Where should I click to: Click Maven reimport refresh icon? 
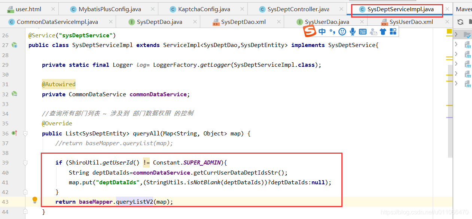[x=460, y=22]
